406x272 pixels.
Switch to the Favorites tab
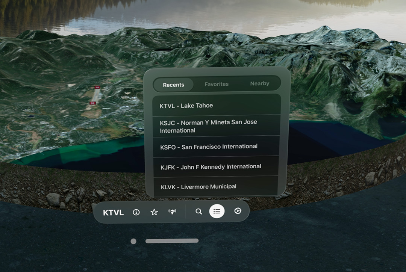217,84
